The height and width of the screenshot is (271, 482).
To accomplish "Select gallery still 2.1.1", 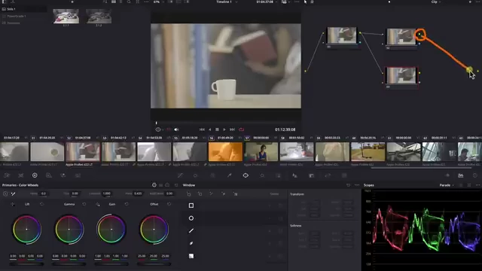I will pyautogui.click(x=66, y=16).
